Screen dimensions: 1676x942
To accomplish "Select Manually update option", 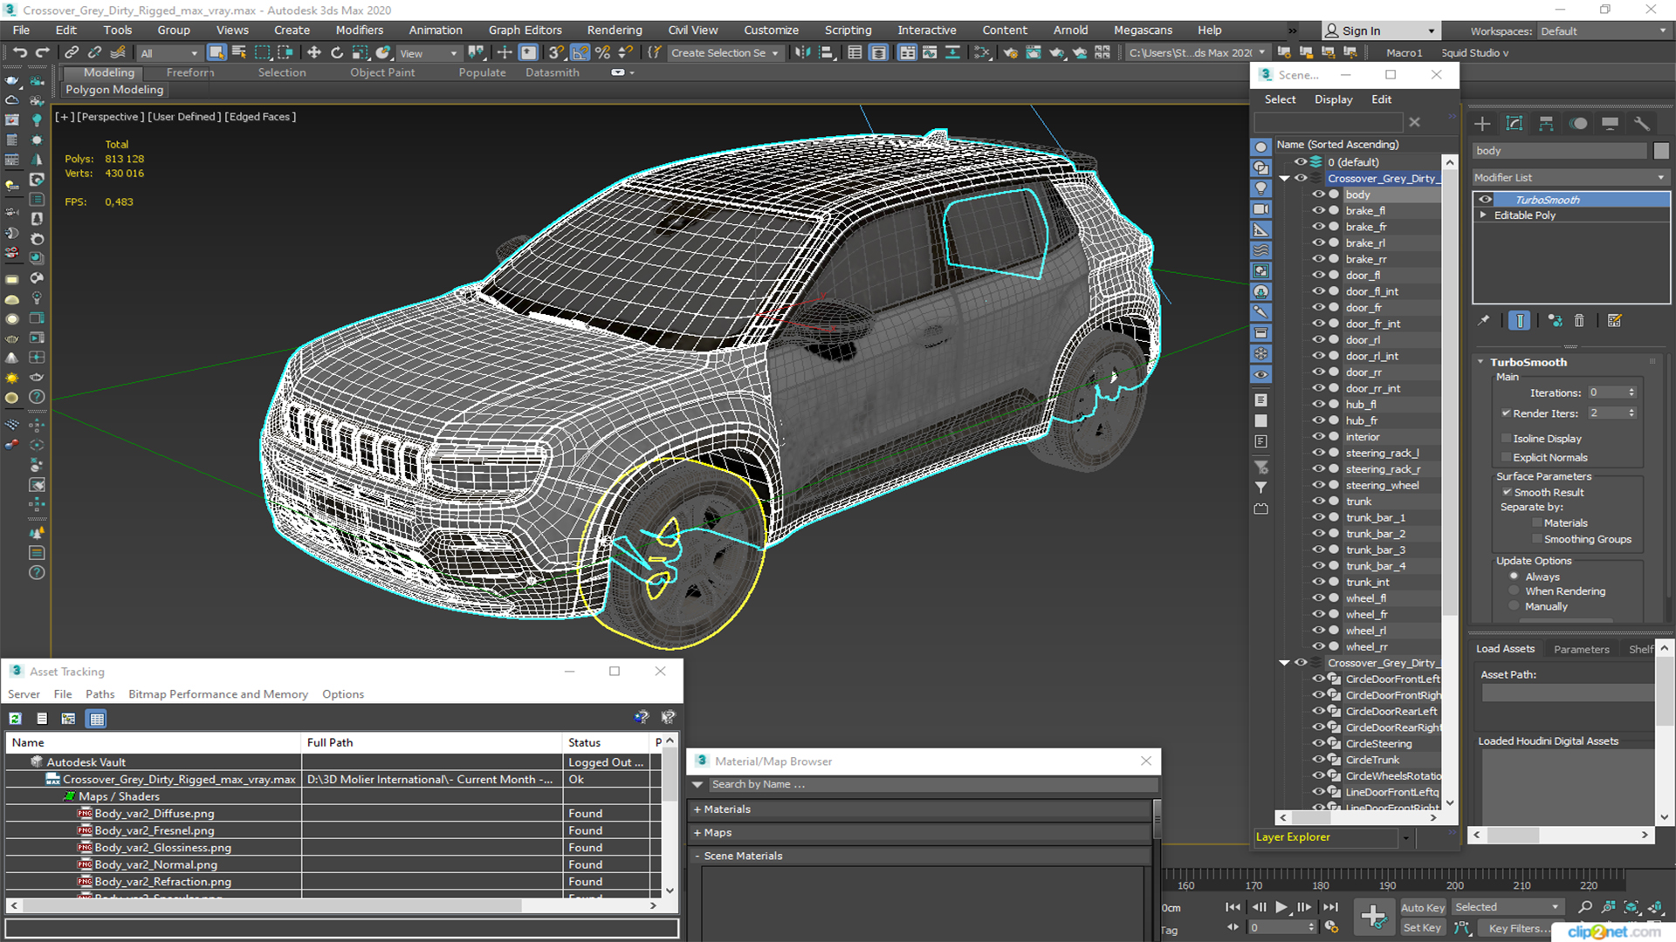I will (x=1514, y=606).
